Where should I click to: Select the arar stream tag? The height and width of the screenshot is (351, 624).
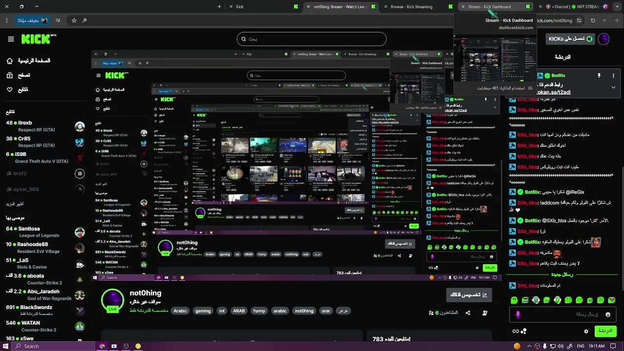coord(326,311)
